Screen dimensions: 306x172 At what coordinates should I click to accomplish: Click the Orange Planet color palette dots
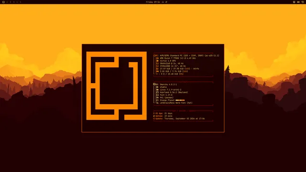pyautogui.click(x=180, y=100)
